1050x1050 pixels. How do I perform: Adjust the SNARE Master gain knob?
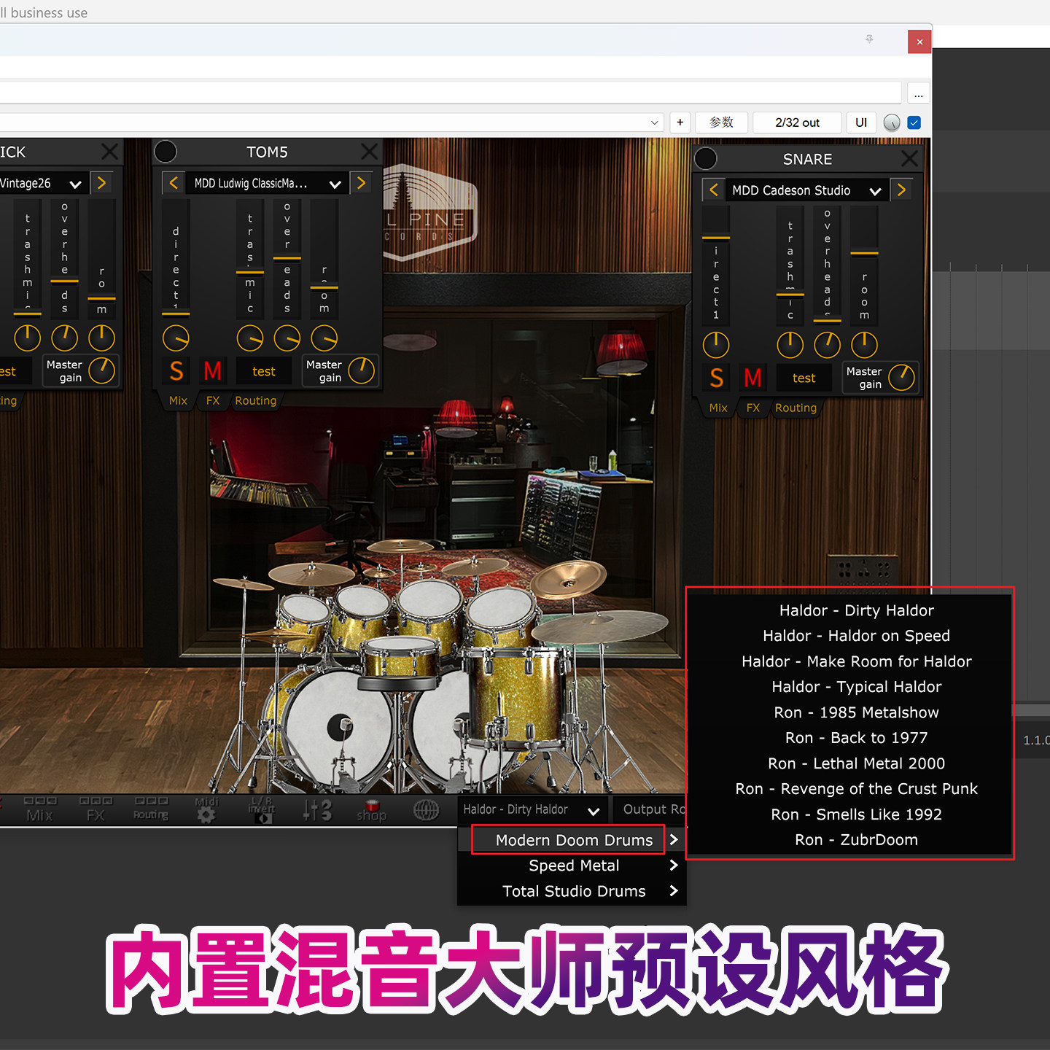pyautogui.click(x=902, y=377)
